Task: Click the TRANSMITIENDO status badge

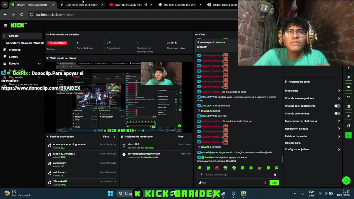Action: click(57, 43)
